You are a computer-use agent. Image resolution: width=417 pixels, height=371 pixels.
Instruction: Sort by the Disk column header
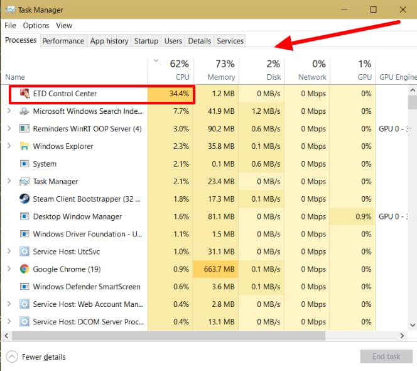[x=262, y=70]
